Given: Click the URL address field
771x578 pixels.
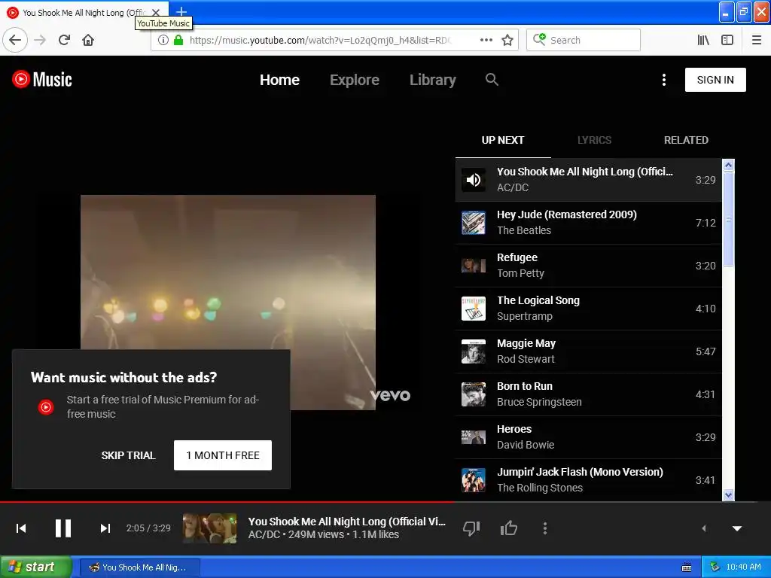Looking at the screenshot, I should [x=319, y=41].
